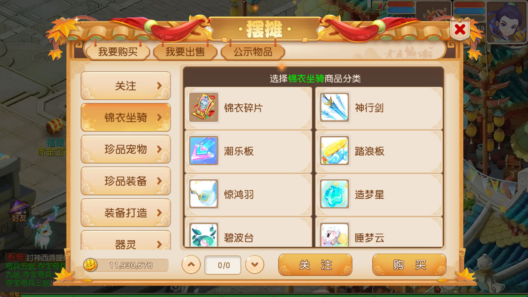
Task: Choose the 造梦星 star icon
Action: click(334, 194)
